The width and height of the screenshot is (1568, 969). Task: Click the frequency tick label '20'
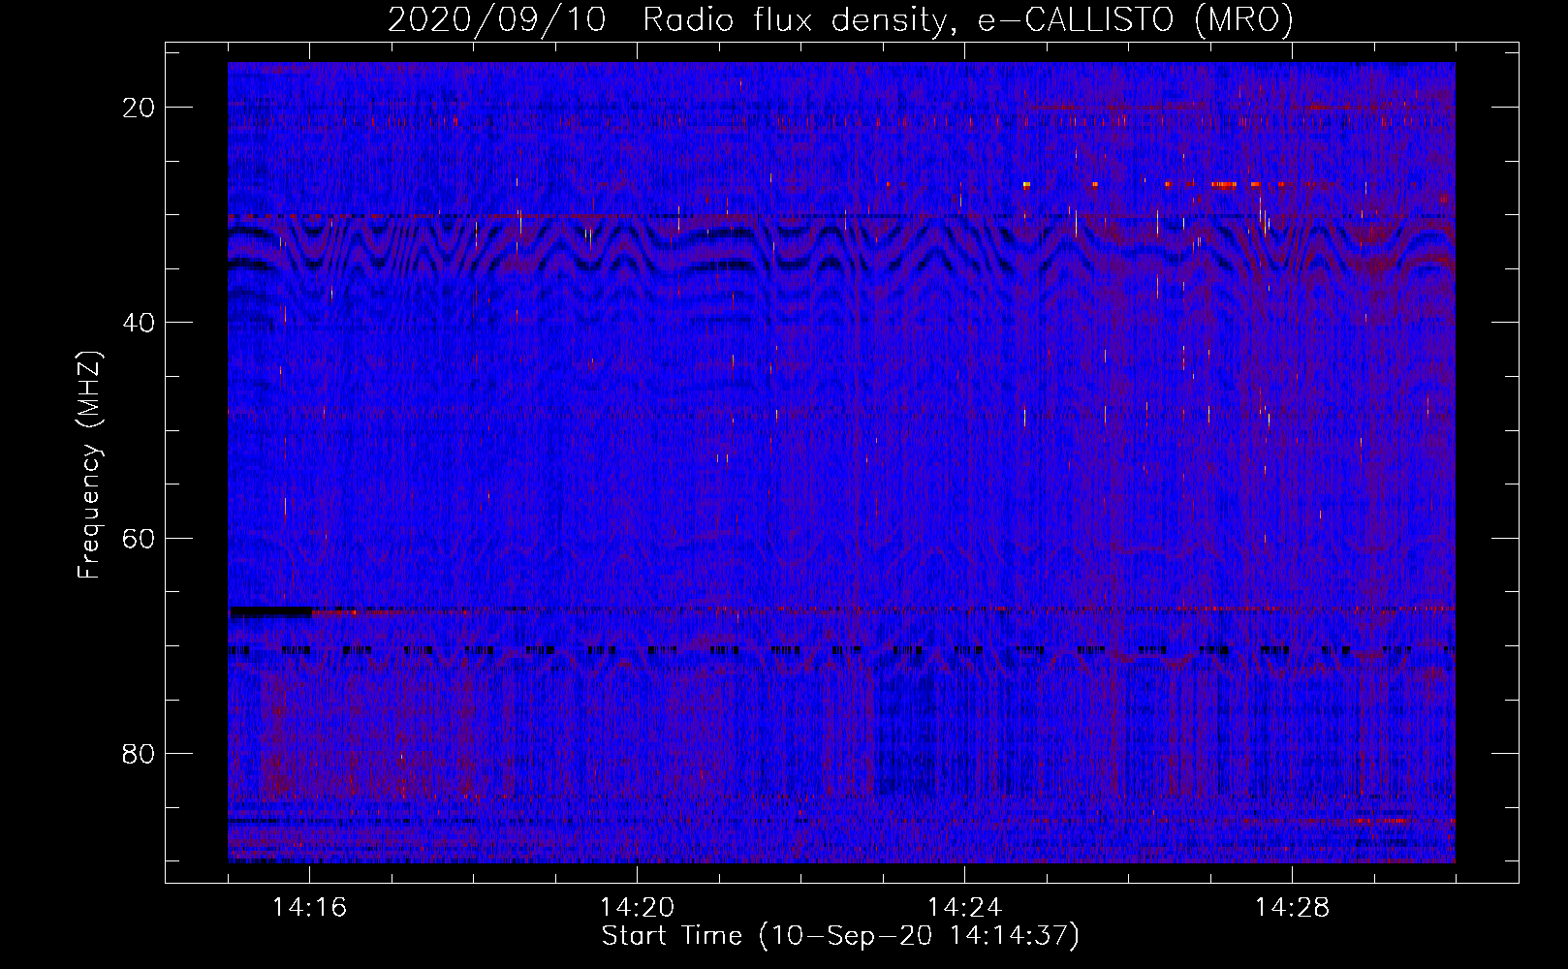point(140,108)
